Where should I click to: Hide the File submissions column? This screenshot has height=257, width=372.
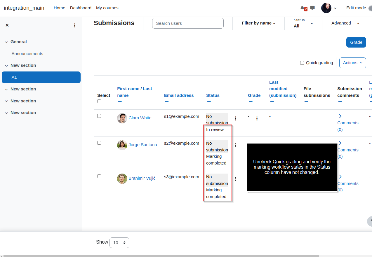(x=306, y=102)
